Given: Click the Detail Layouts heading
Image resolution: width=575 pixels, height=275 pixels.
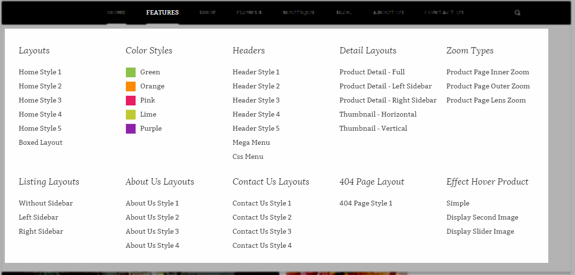Looking at the screenshot, I should coord(368,51).
